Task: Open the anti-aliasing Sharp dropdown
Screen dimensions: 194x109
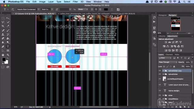Action: tap(83, 9)
